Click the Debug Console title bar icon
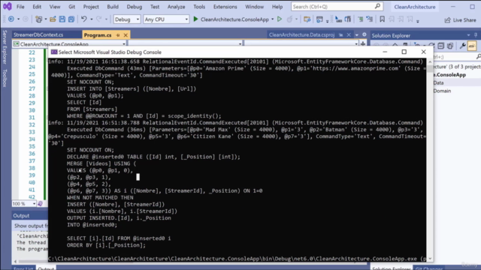Screen dimensions: 481x270 coord(54,52)
